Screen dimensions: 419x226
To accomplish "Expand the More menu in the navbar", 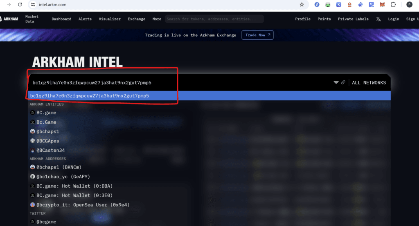I will pyautogui.click(x=157, y=19).
